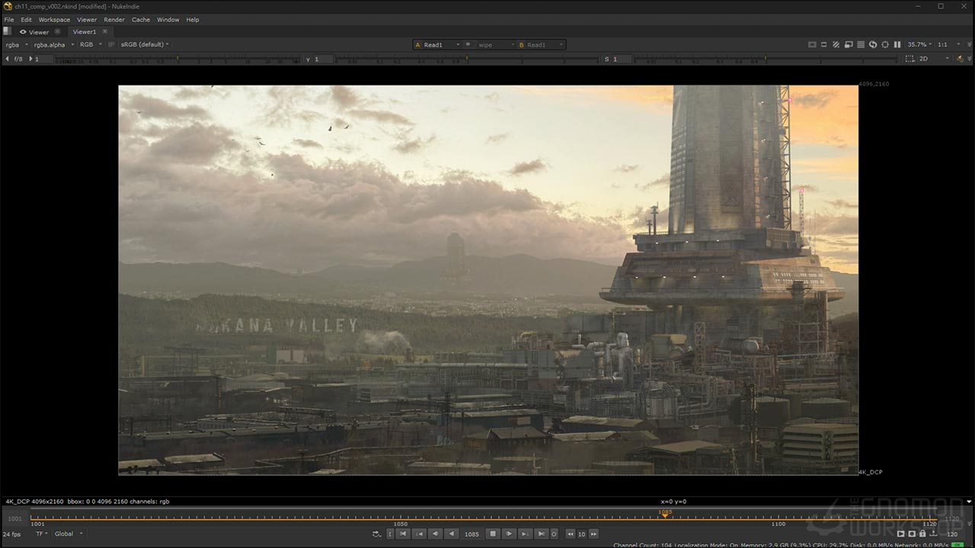Open the sRGB (default) viewer process dropdown
This screenshot has height=548, width=975.
pyautogui.click(x=145, y=45)
